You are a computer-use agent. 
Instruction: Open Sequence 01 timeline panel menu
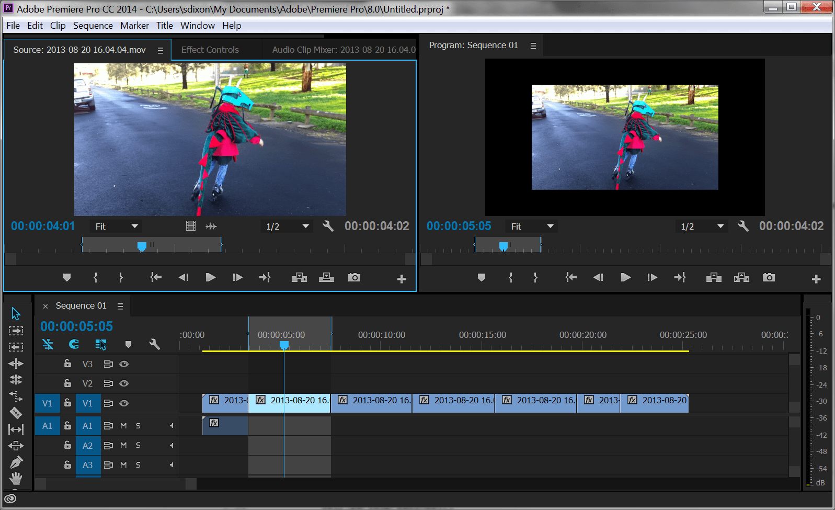(120, 306)
